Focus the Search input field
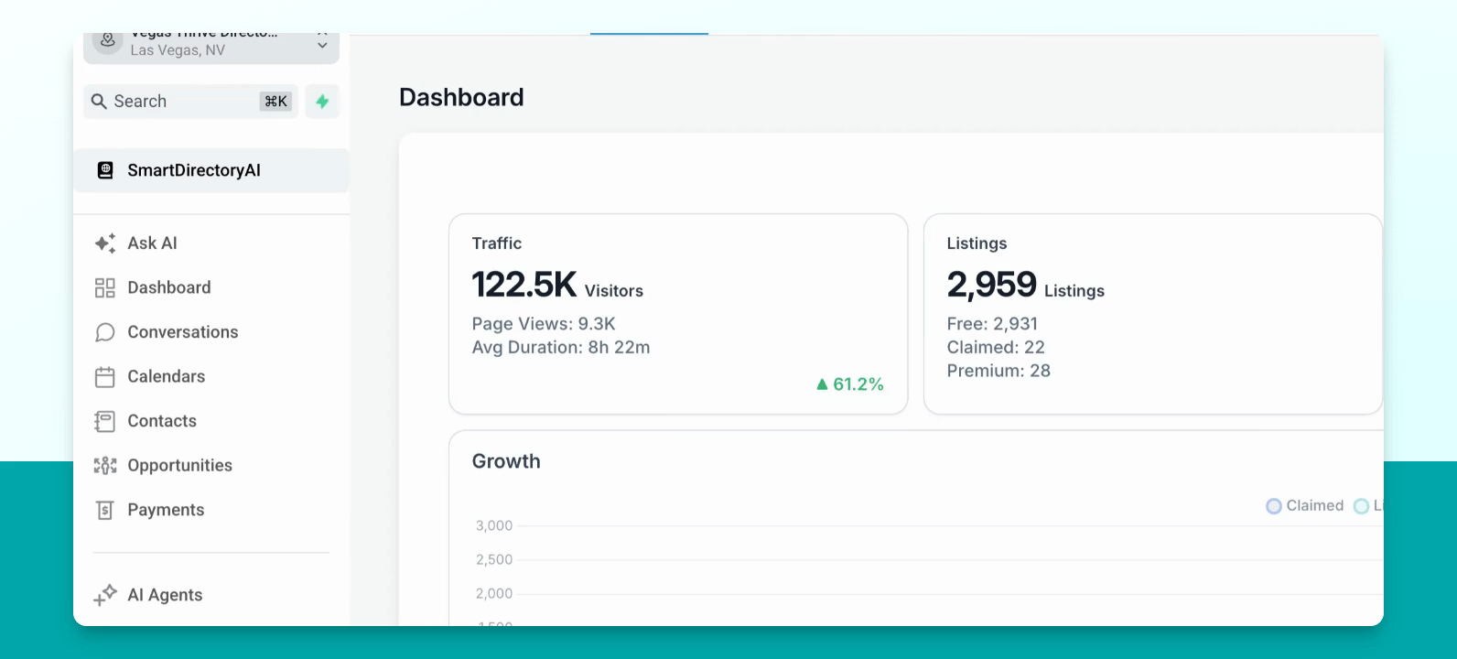 [x=190, y=102]
